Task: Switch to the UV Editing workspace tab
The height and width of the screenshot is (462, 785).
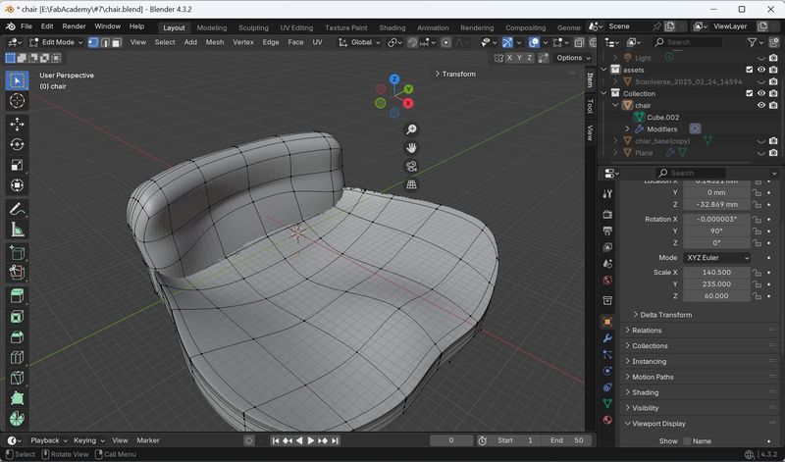Action: [296, 28]
